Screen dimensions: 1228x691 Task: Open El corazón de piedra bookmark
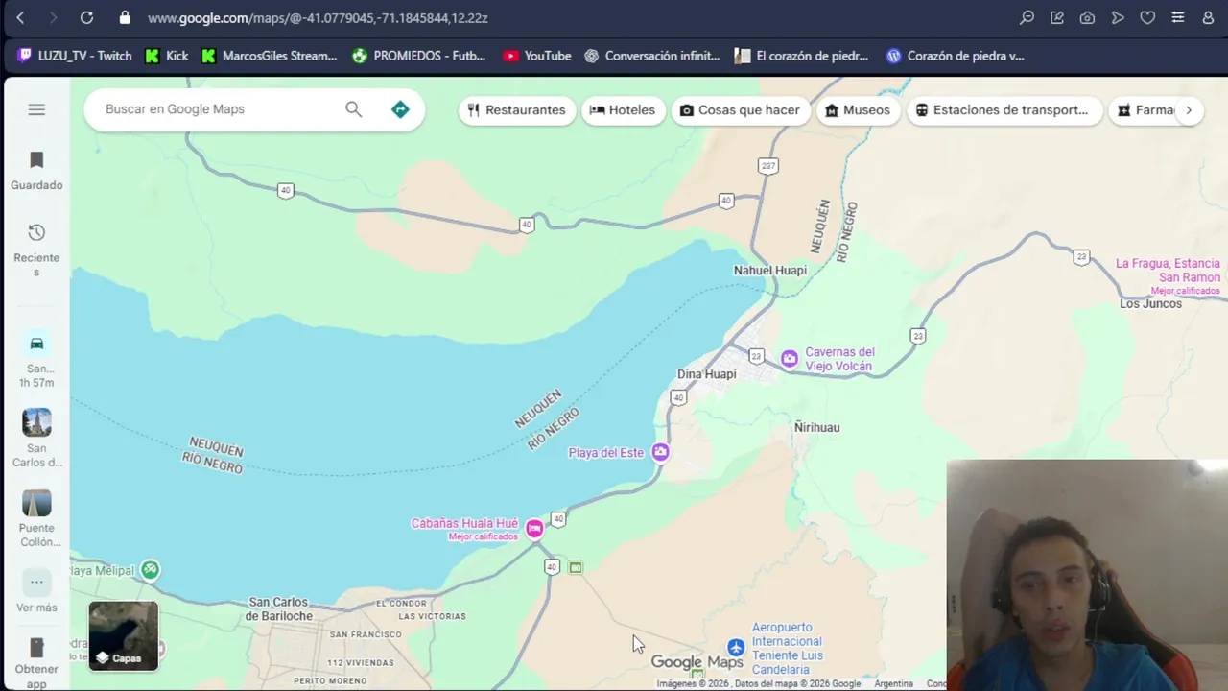click(802, 56)
